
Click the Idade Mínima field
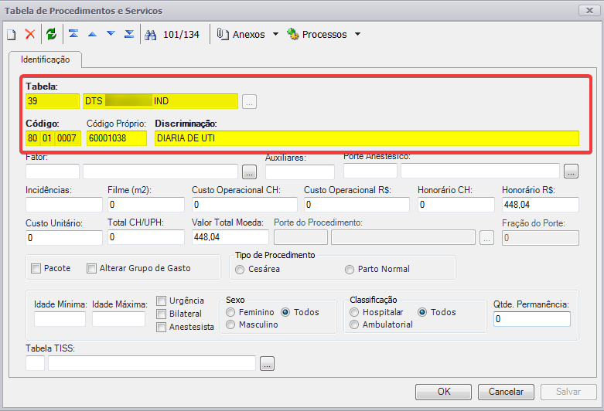coord(60,319)
